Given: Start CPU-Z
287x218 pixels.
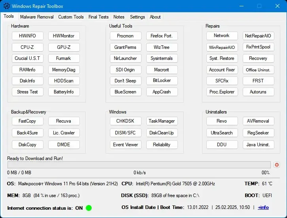Looking at the screenshot, I should [27, 47].
